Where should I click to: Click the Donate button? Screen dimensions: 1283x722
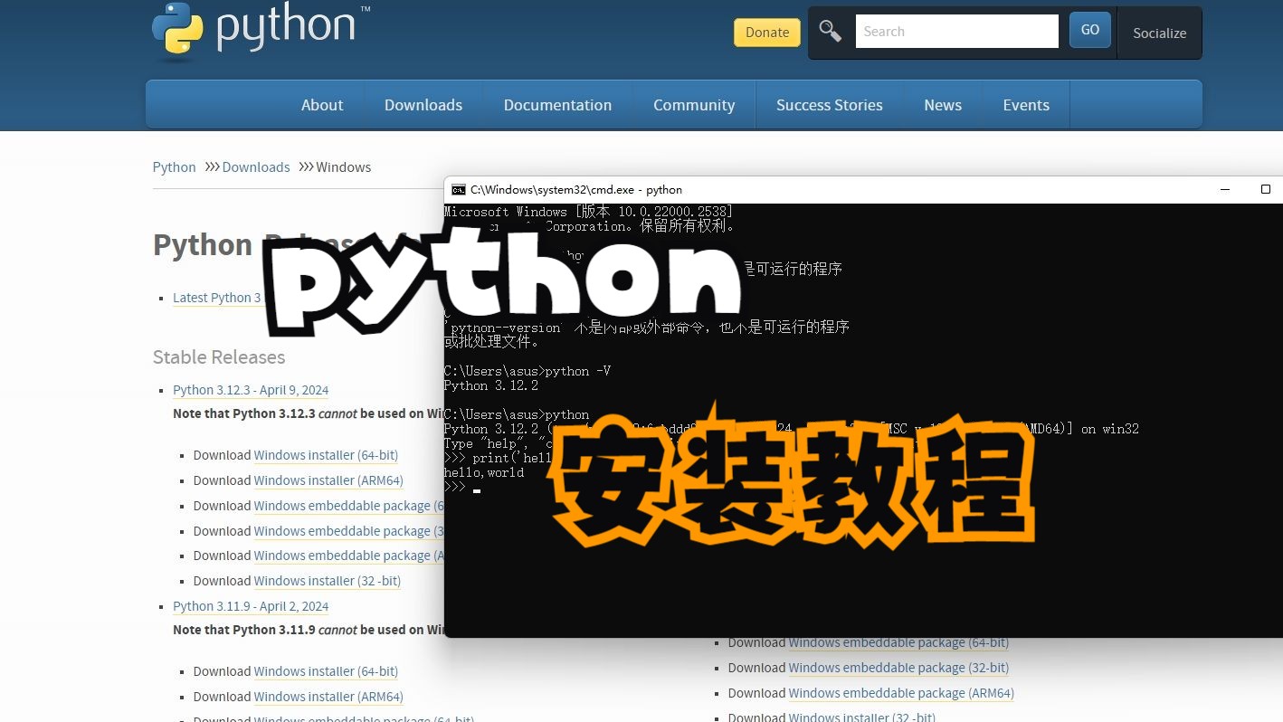point(767,32)
